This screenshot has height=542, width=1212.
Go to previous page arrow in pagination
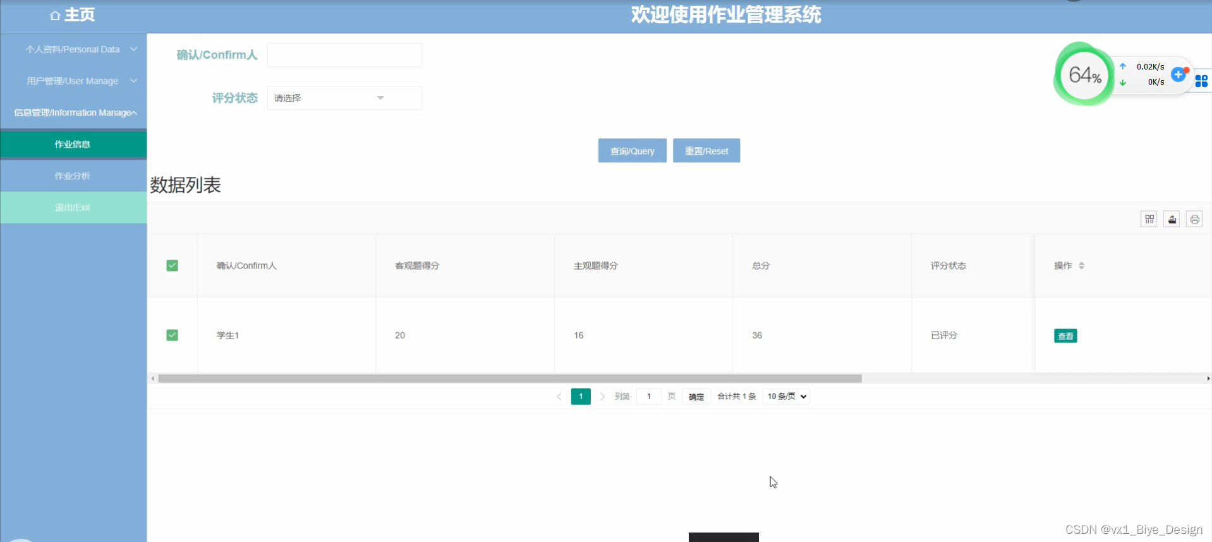point(559,397)
